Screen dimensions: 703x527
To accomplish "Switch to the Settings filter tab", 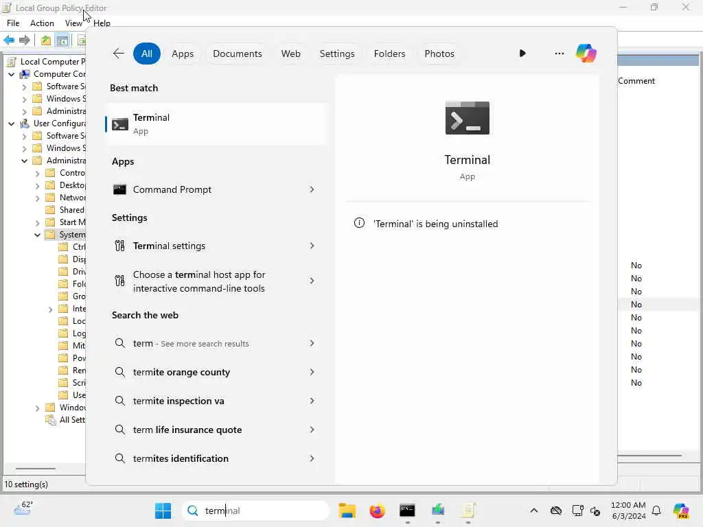I will tap(336, 54).
